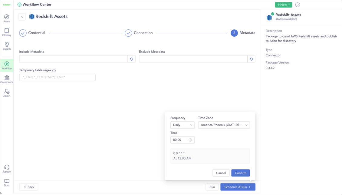Open the Docs sidebar item

7,183
